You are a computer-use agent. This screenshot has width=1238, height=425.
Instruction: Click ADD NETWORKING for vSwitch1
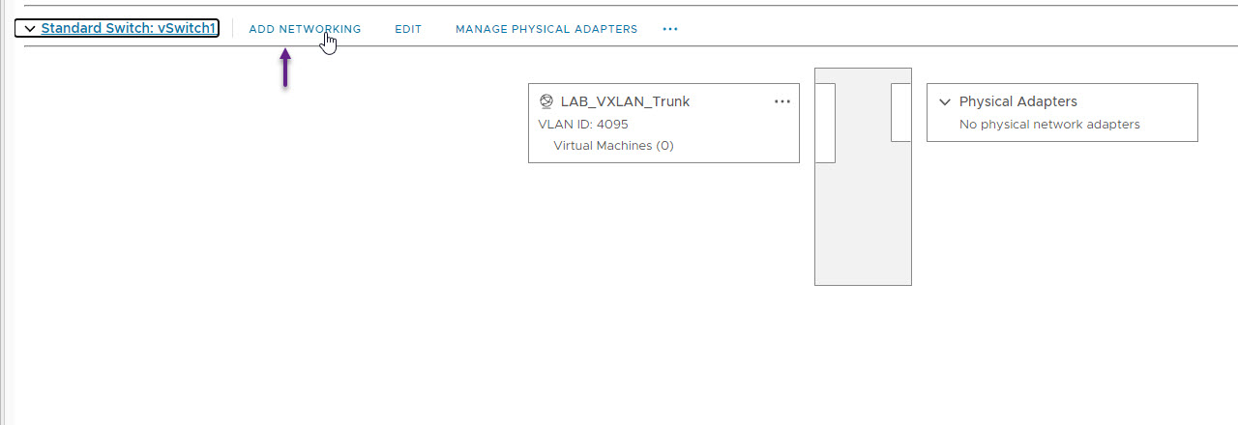305,29
